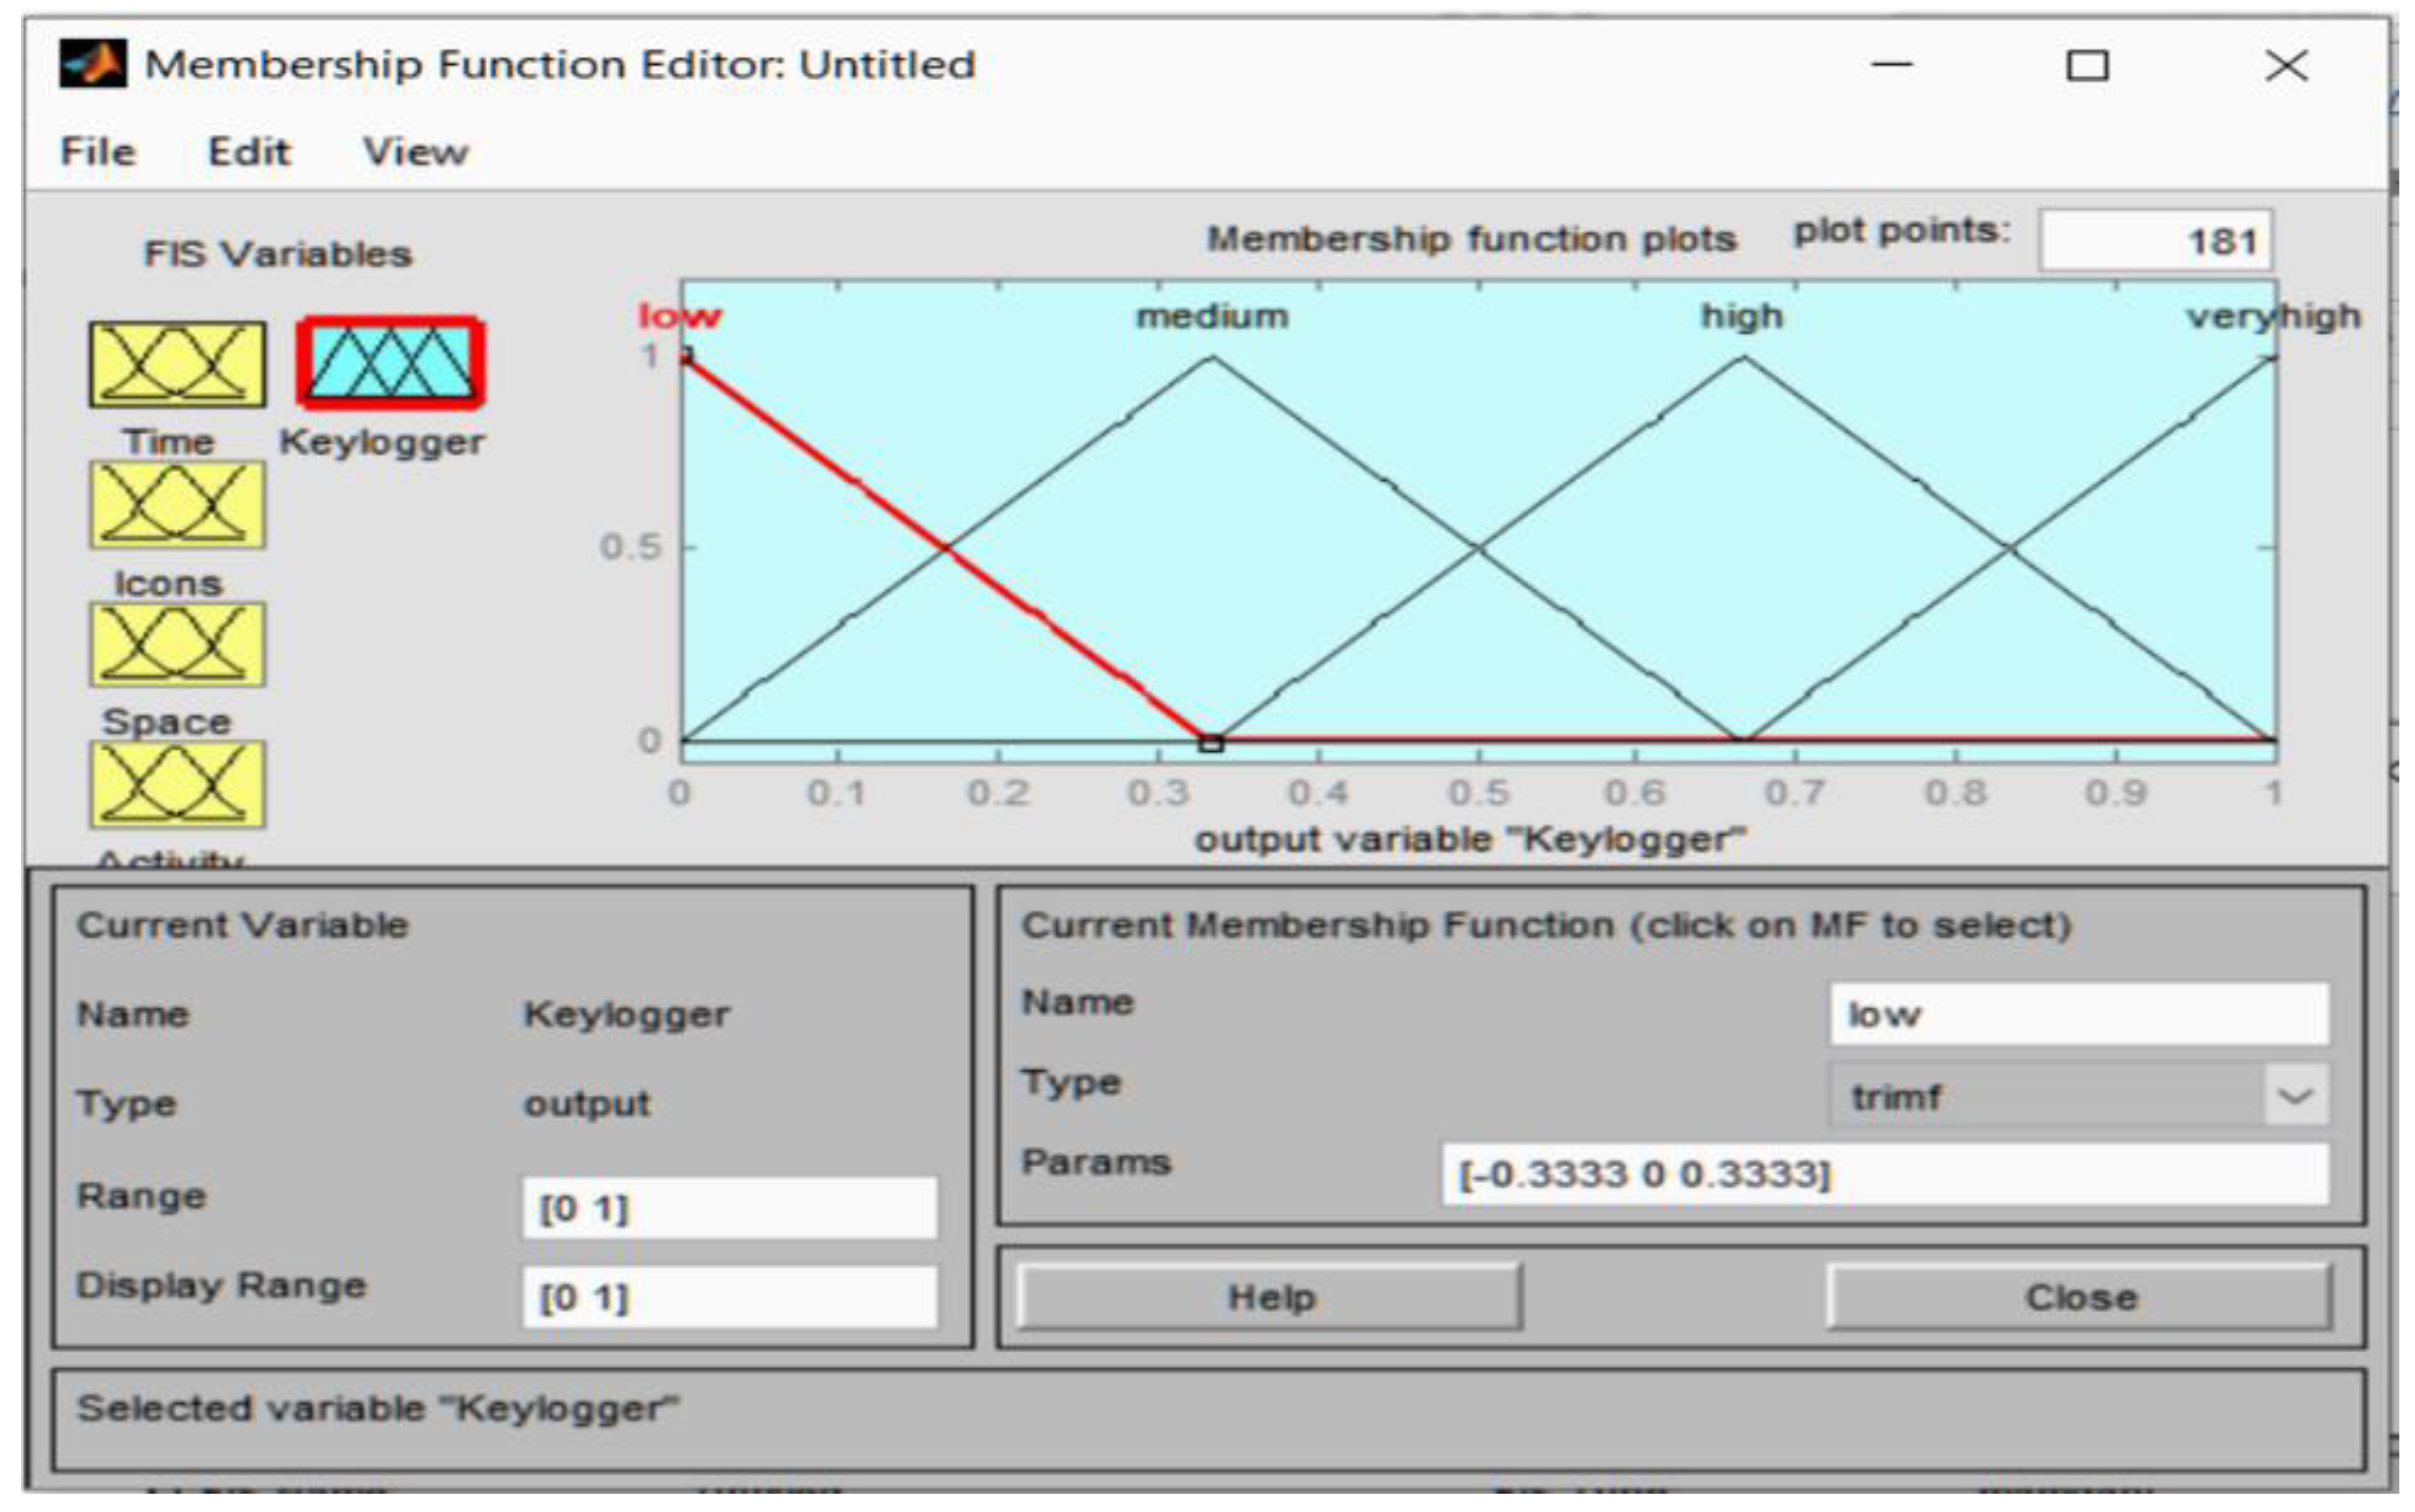Select the Space input variable icon
The width and height of the screenshot is (2415, 1512).
click(x=177, y=644)
